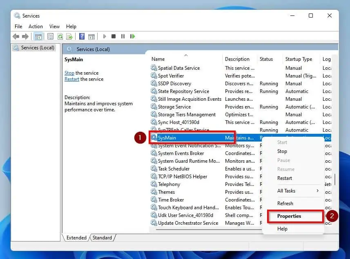Toggle Show/Hide Console Tree icon
Screen dimensions: 350x259
click(38, 36)
